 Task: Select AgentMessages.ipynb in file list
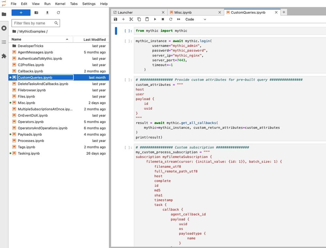pyautogui.click(x=59, y=52)
